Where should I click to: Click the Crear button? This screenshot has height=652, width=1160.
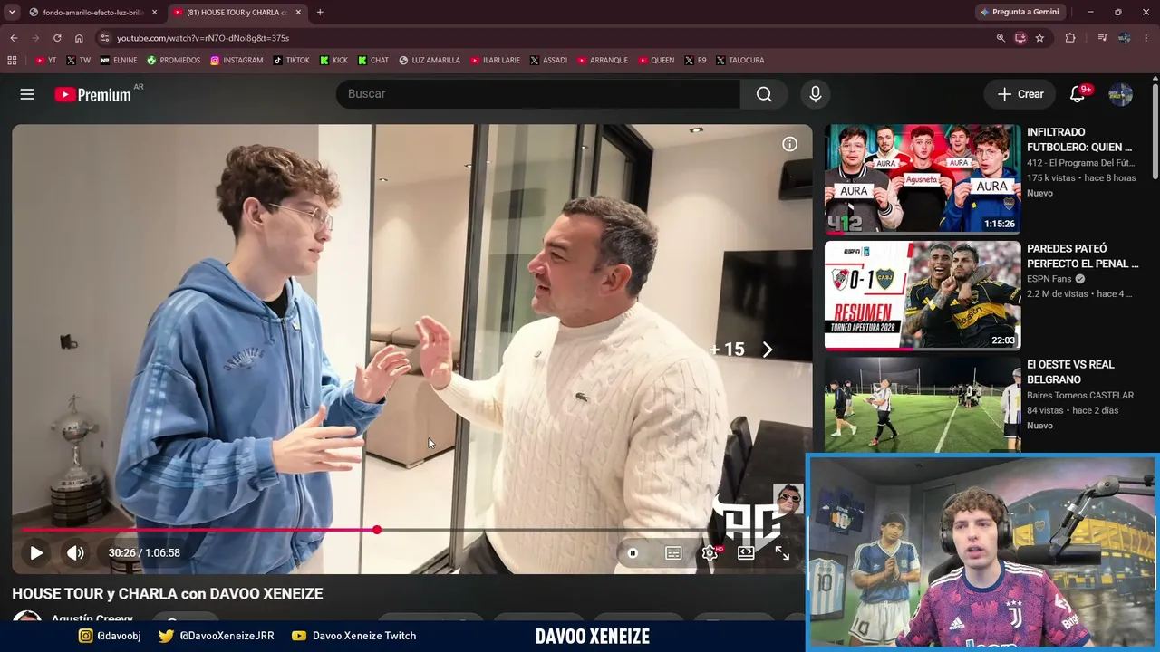1020,94
